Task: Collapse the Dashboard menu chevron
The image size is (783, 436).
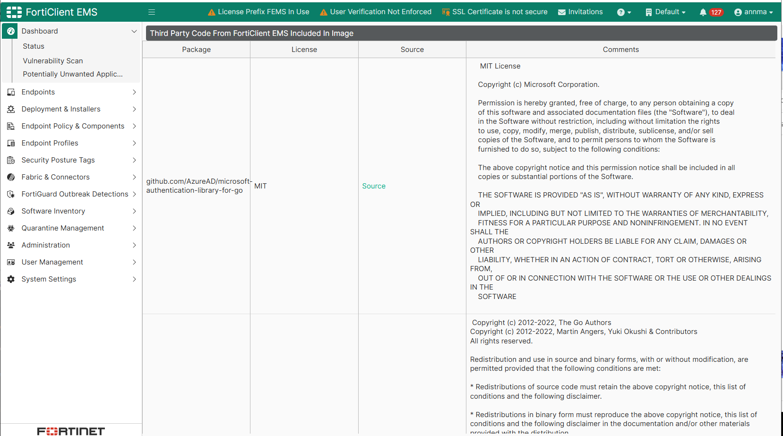Action: 134,31
